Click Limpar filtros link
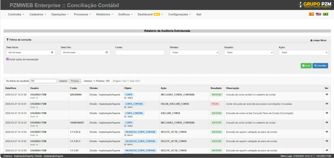 pyautogui.click(x=318, y=40)
